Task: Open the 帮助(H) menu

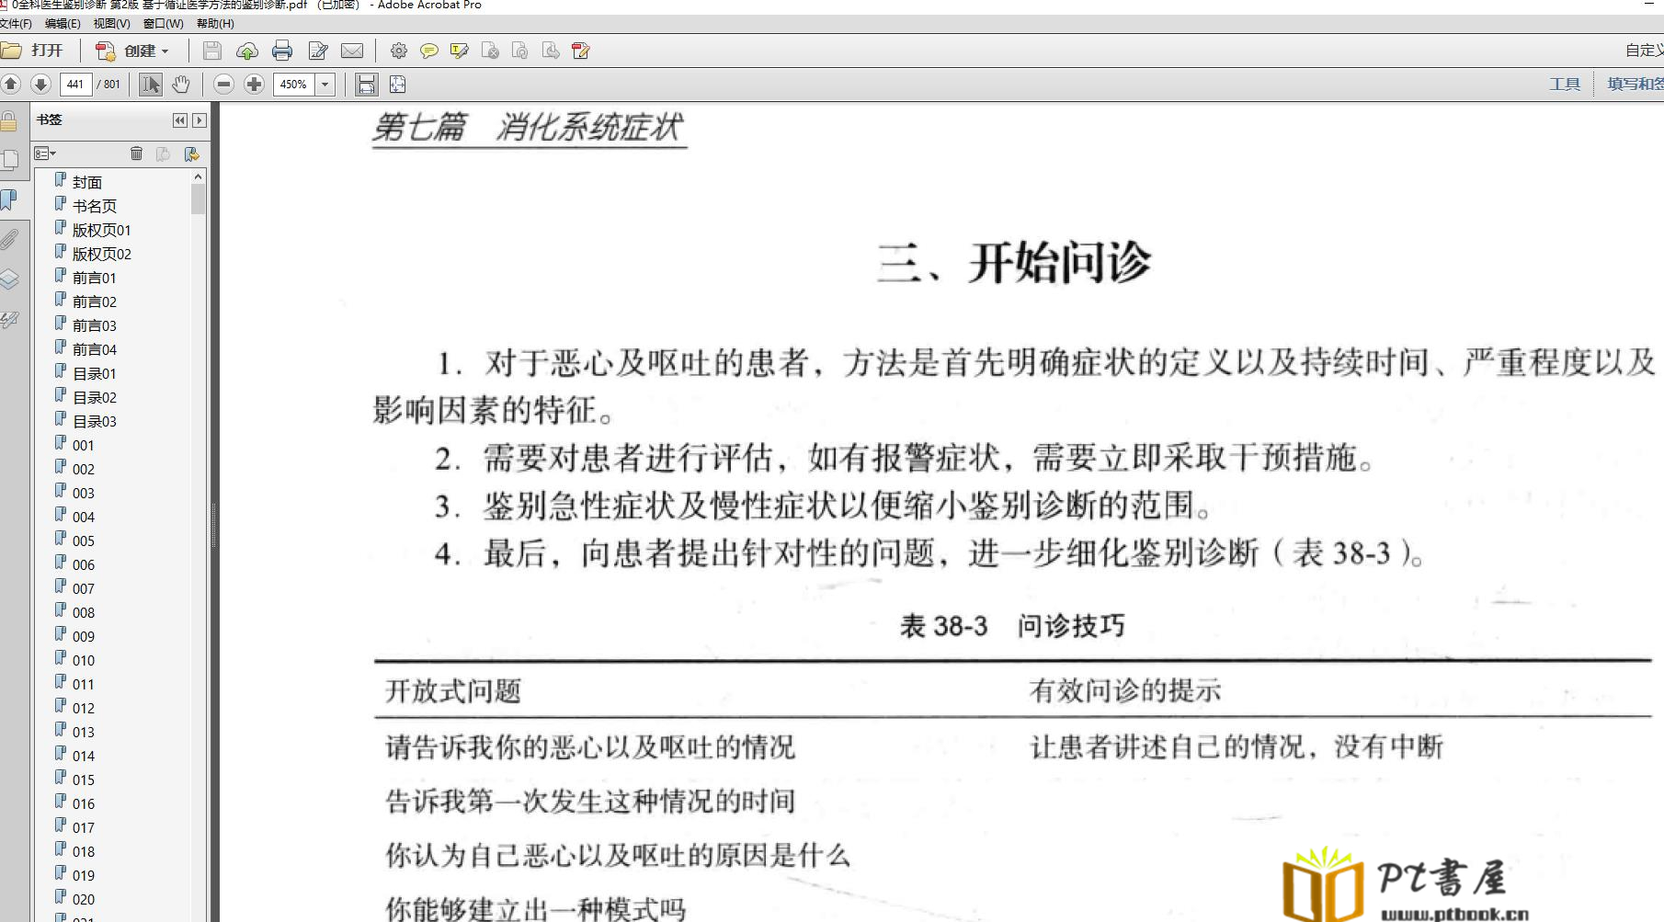Action: [x=215, y=24]
